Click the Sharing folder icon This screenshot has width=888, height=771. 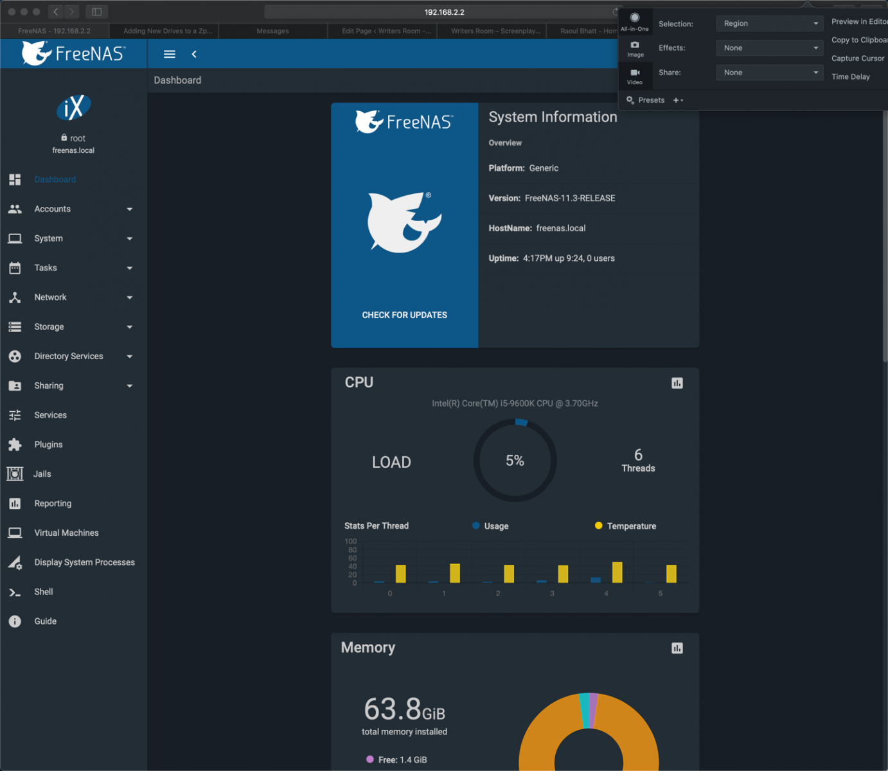15,385
